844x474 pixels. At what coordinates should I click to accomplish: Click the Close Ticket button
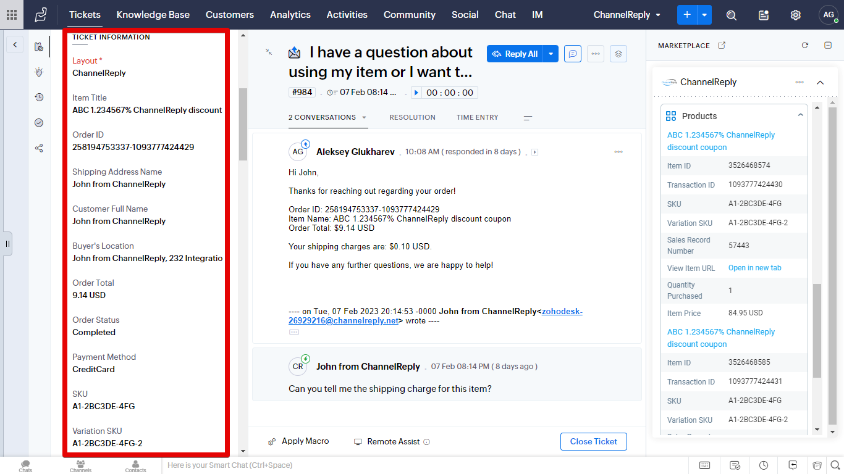pyautogui.click(x=594, y=441)
